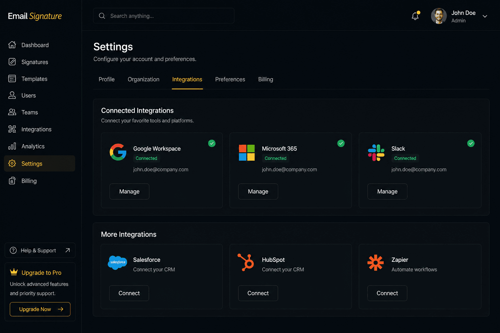Connect the HubSpot integration
The width and height of the screenshot is (500, 333).
[x=258, y=293]
